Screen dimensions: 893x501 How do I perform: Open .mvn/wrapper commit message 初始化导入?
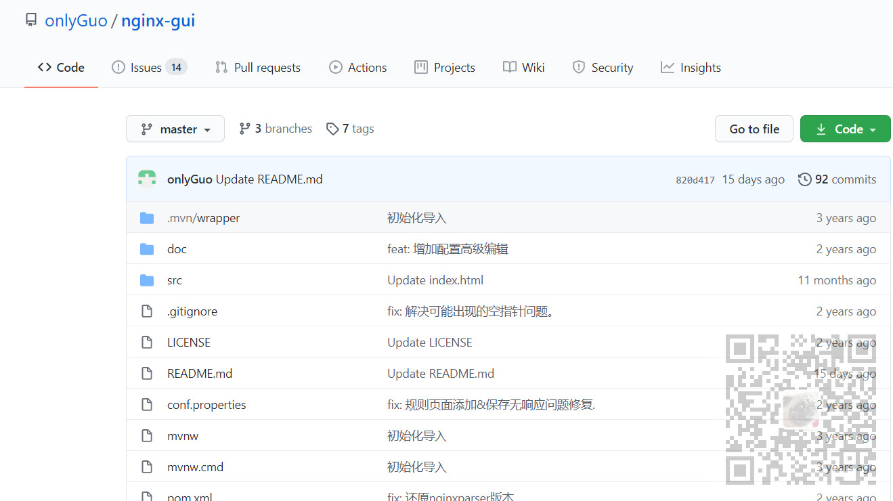pyautogui.click(x=417, y=218)
